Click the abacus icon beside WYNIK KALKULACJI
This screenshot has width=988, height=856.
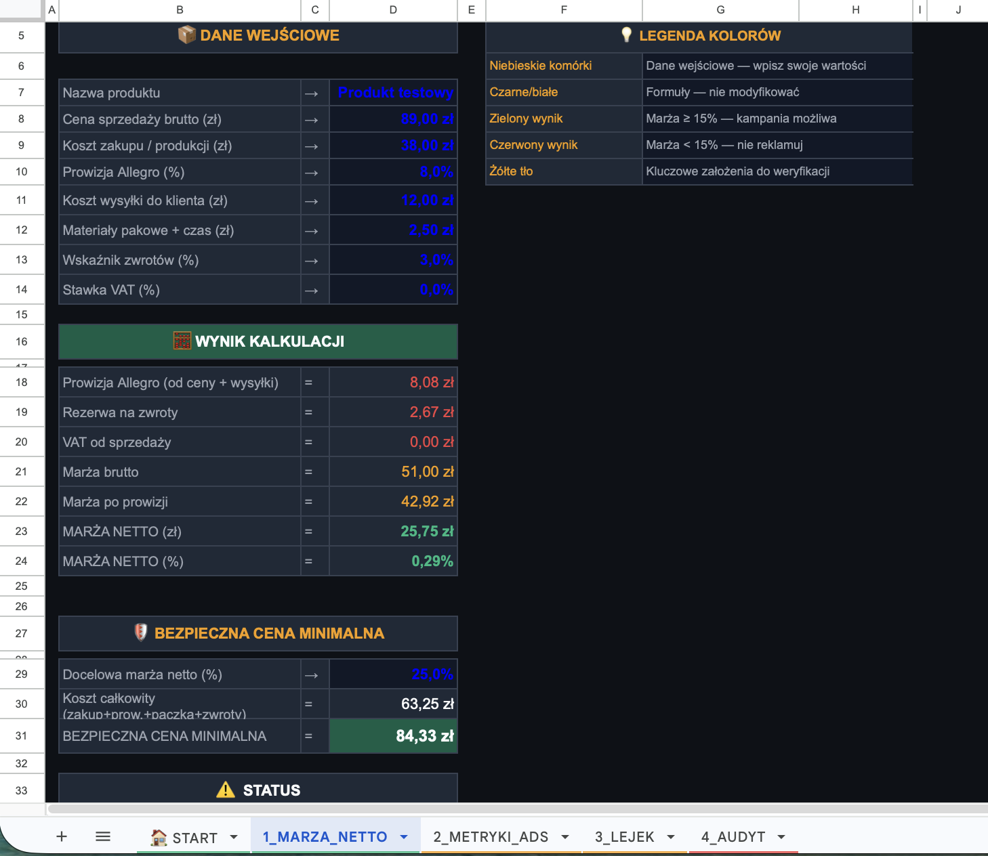coord(182,341)
